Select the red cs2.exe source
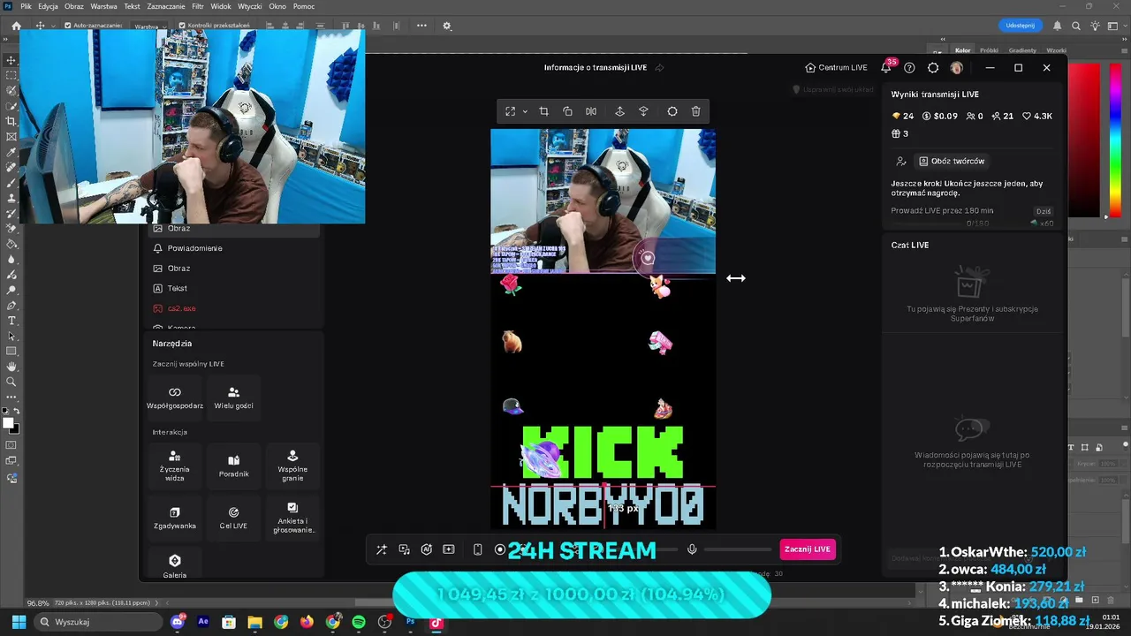 click(x=233, y=308)
